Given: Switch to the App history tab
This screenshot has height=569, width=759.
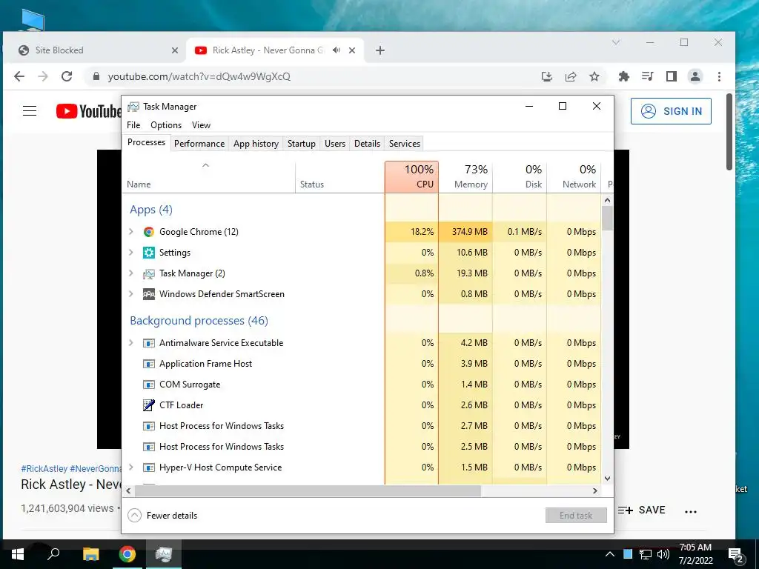Looking at the screenshot, I should [256, 144].
